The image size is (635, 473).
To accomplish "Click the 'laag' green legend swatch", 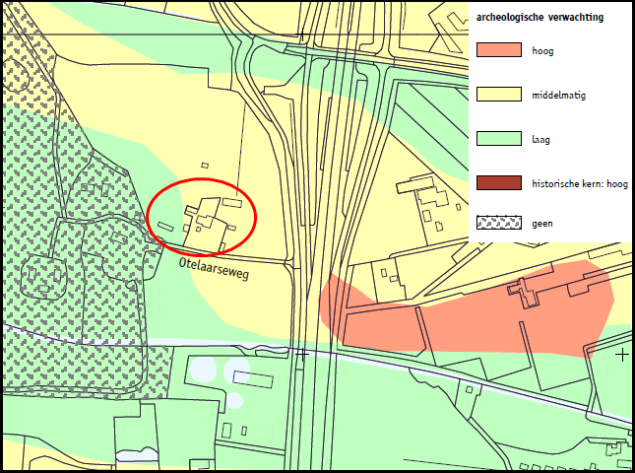I will coord(498,139).
